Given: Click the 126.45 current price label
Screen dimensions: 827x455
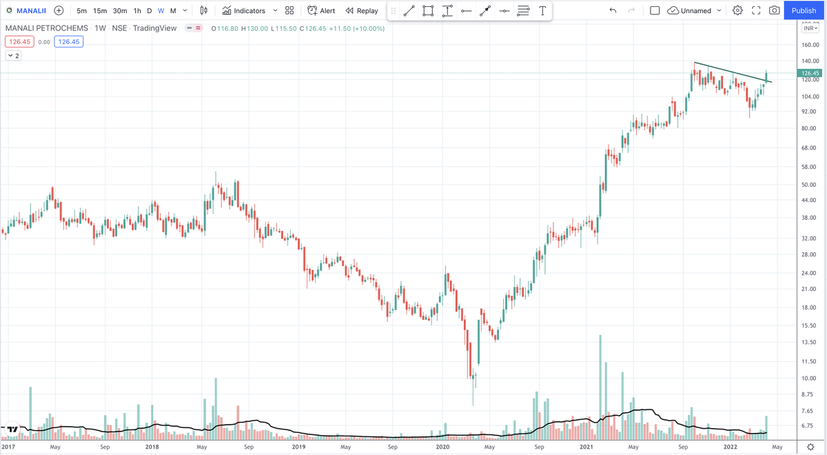Looking at the screenshot, I should [x=810, y=73].
